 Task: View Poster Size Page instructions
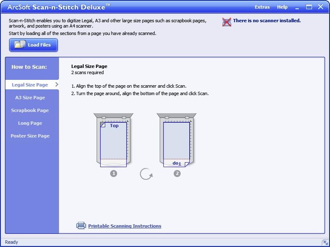(30, 136)
